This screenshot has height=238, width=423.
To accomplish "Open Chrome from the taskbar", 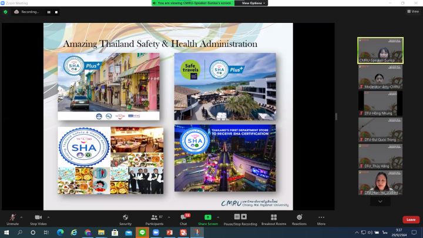I will (88, 232).
